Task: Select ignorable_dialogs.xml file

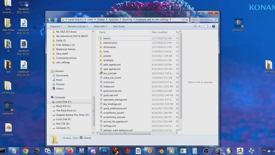Action: tap(115, 99)
